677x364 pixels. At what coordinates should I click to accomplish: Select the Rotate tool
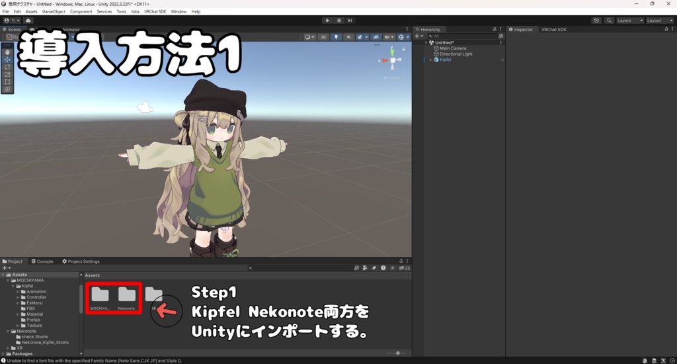[x=7, y=67]
